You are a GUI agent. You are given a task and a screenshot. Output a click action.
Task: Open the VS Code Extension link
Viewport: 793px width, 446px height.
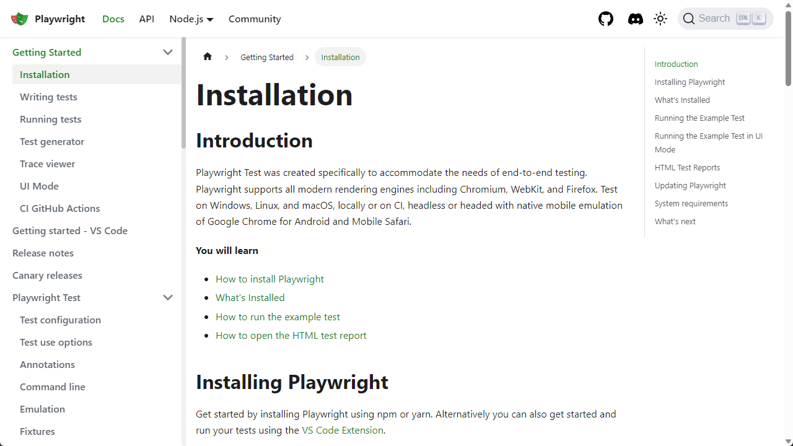tap(343, 430)
